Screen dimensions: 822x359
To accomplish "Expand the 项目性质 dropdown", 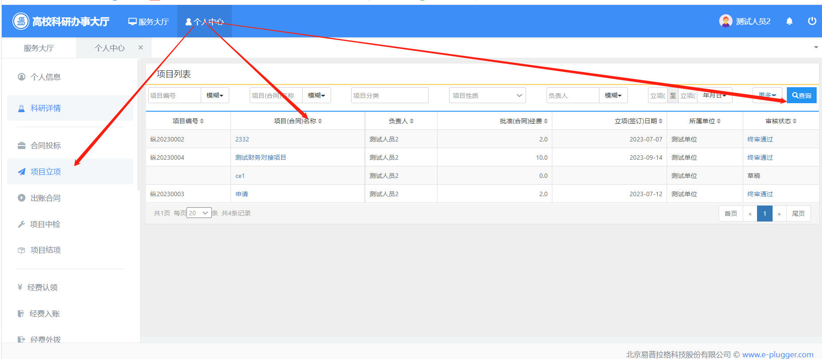I will [x=487, y=95].
